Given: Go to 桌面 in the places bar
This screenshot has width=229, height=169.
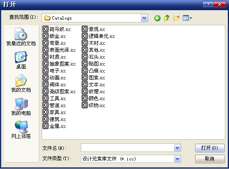Looking at the screenshot, I should (21, 60).
